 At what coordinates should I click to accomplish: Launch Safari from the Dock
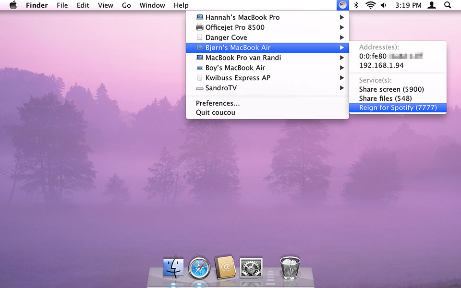199,268
